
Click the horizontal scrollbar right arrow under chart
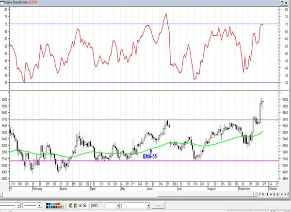point(256,194)
